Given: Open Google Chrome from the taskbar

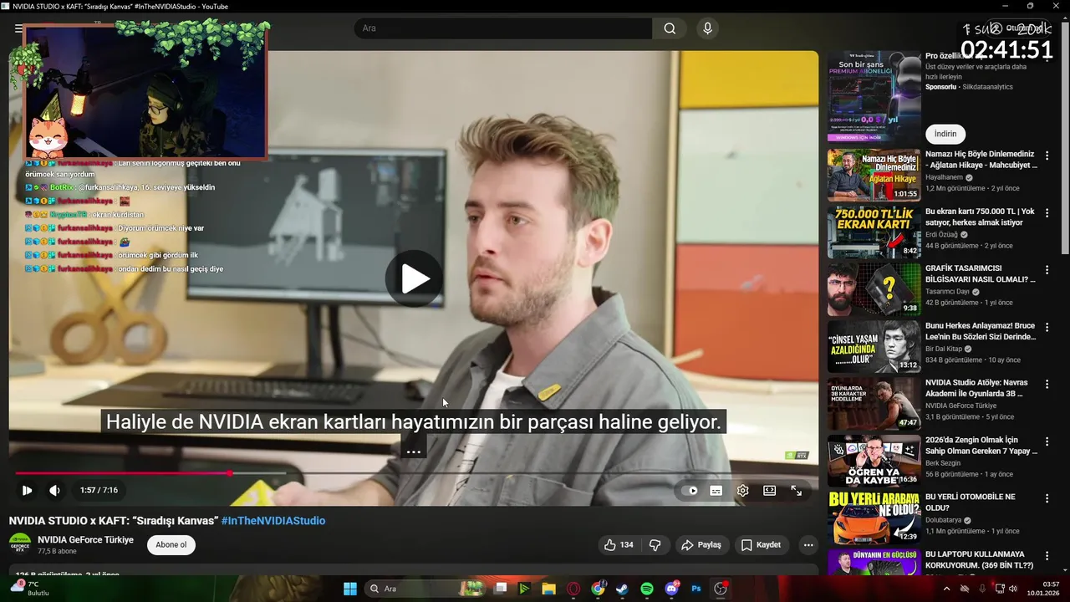Looking at the screenshot, I should pos(598,589).
